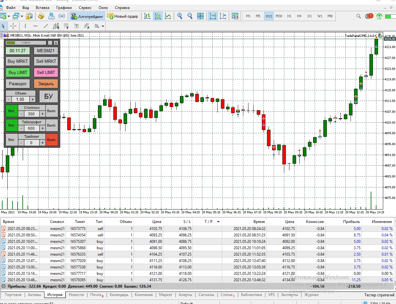
Task: Open the new chart icon
Action: pos(3,16)
